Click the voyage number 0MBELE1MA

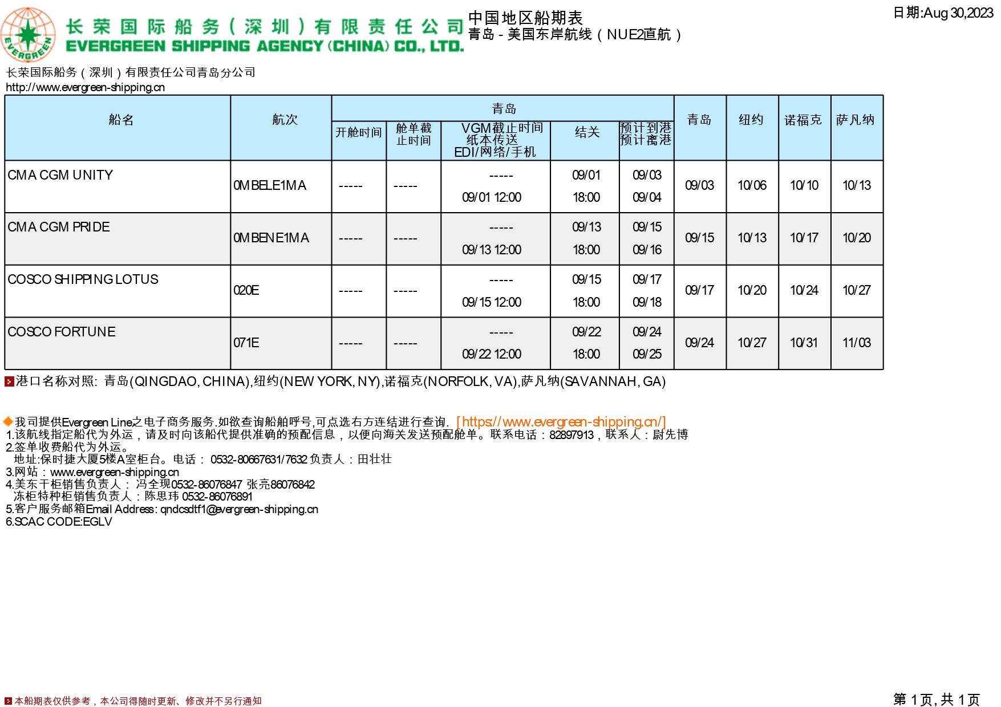pyautogui.click(x=270, y=186)
